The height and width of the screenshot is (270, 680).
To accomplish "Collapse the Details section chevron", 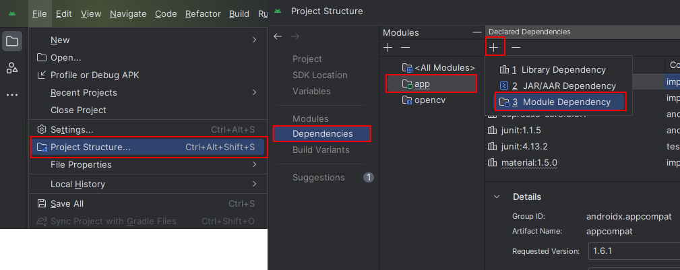I will pyautogui.click(x=497, y=197).
